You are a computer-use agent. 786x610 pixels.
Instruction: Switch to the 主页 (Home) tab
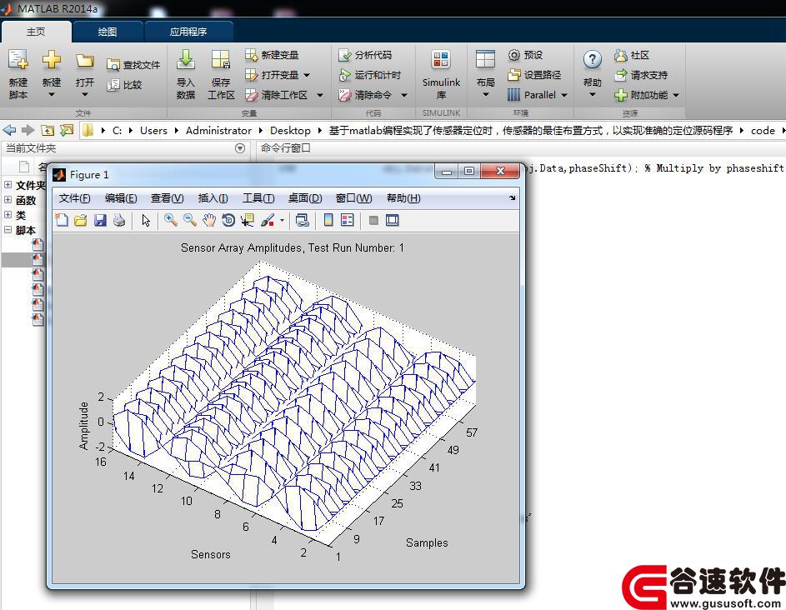pos(36,32)
